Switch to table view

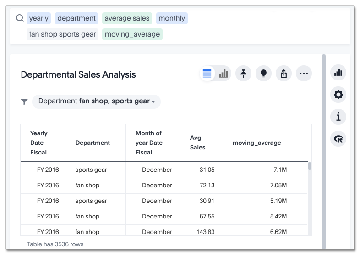(x=207, y=74)
